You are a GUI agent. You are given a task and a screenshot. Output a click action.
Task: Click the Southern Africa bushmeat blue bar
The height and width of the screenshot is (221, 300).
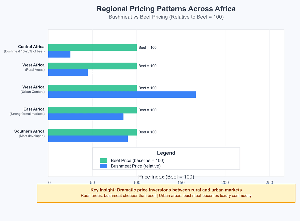88,139
